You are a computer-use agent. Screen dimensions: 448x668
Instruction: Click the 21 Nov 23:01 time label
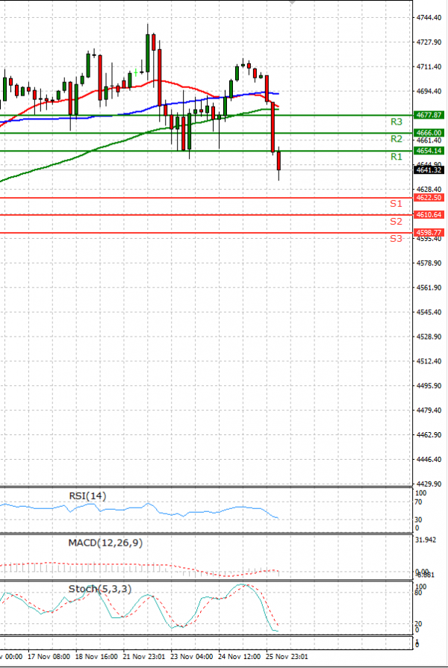point(143,657)
